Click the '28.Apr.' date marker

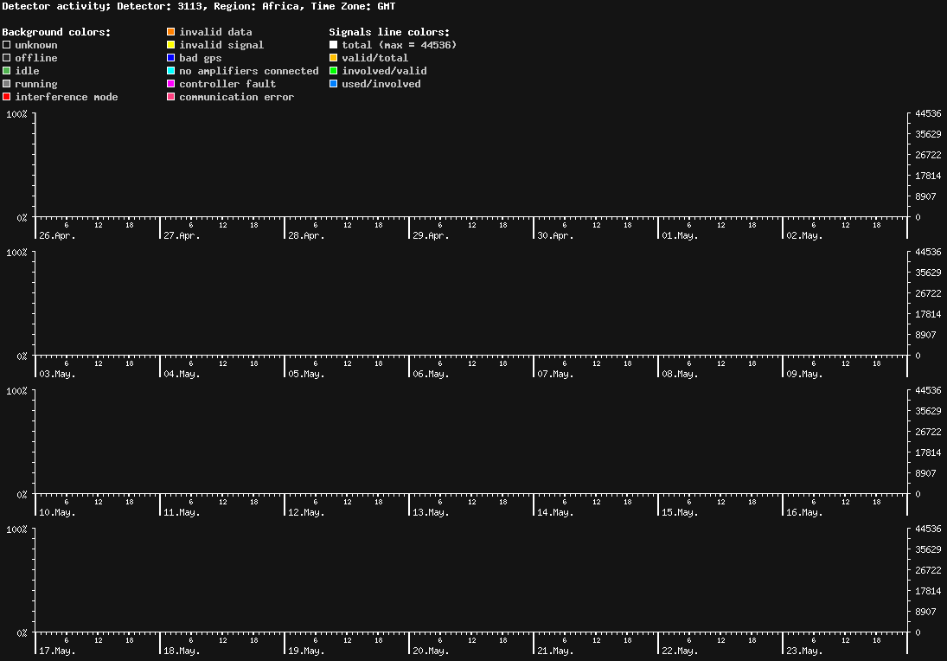click(306, 235)
